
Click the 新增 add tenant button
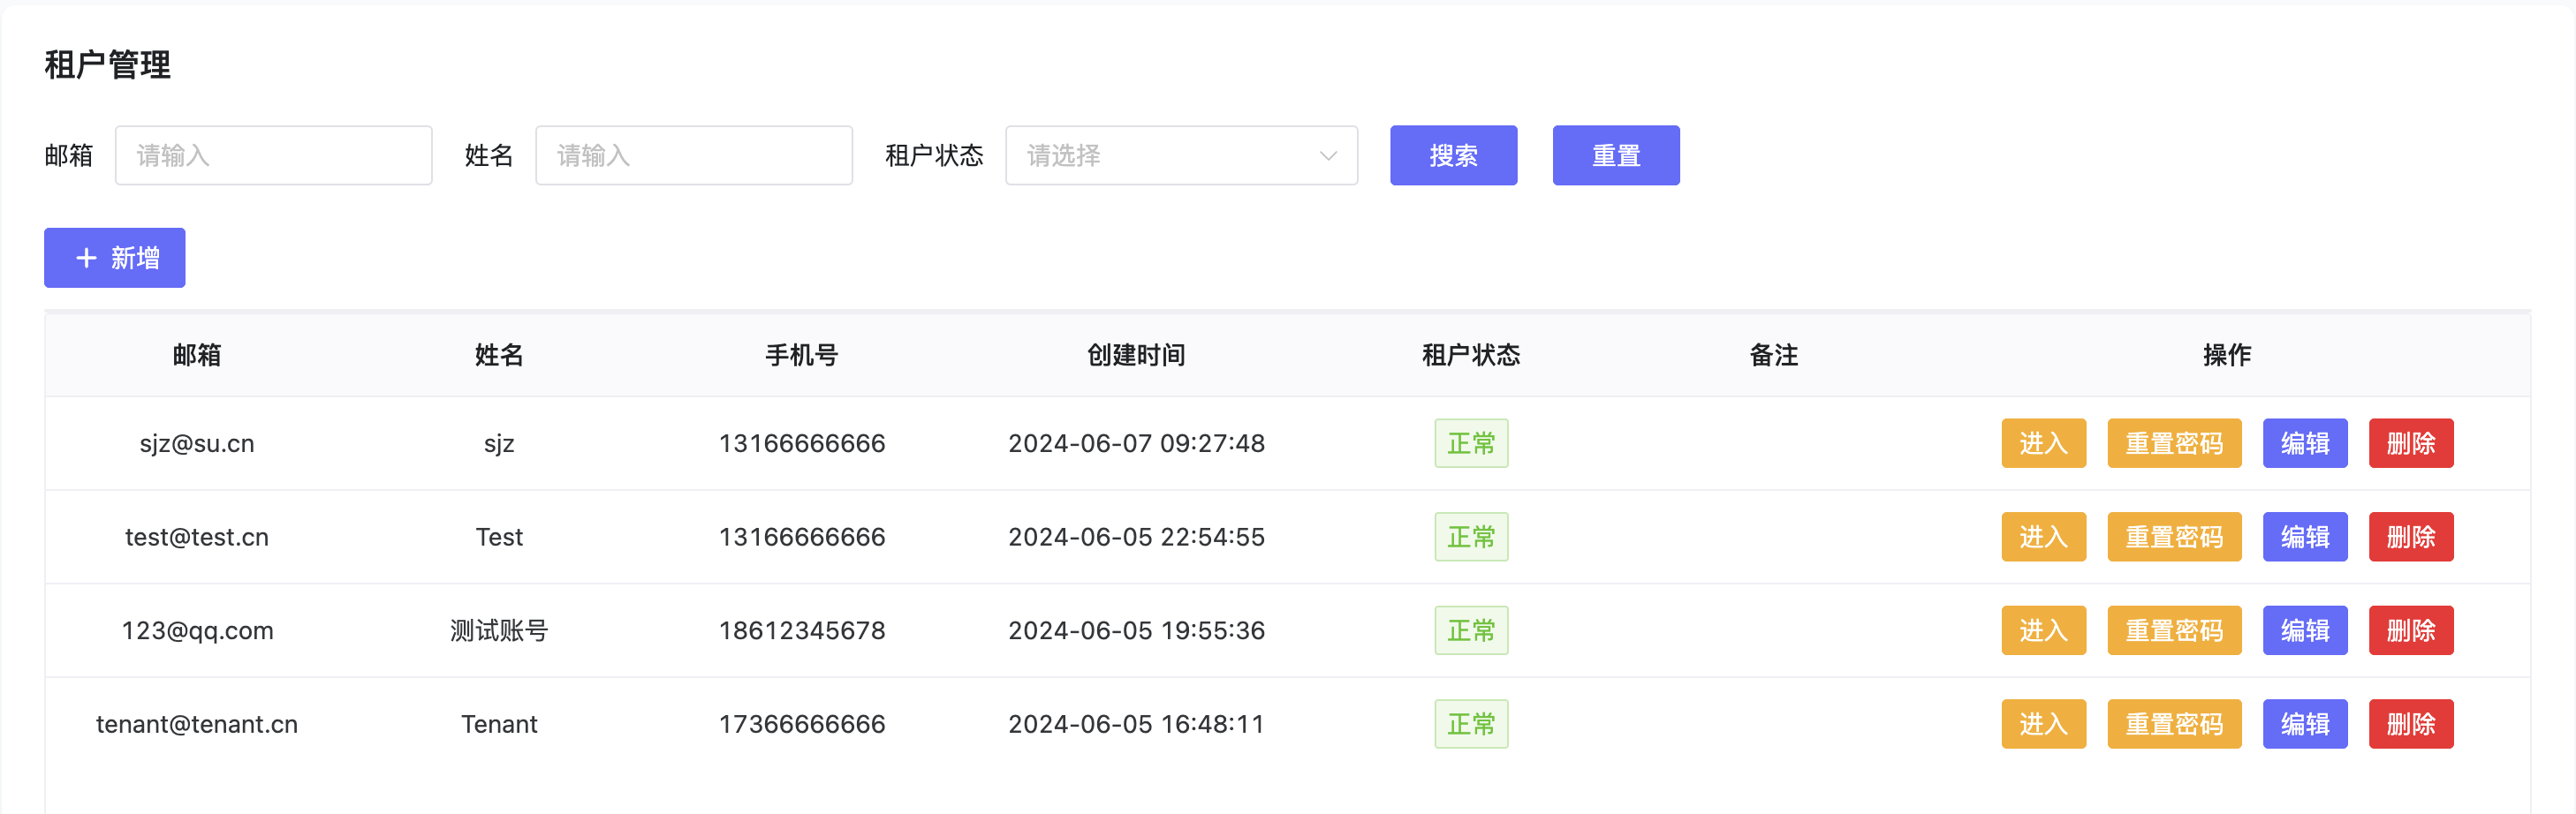(115, 258)
